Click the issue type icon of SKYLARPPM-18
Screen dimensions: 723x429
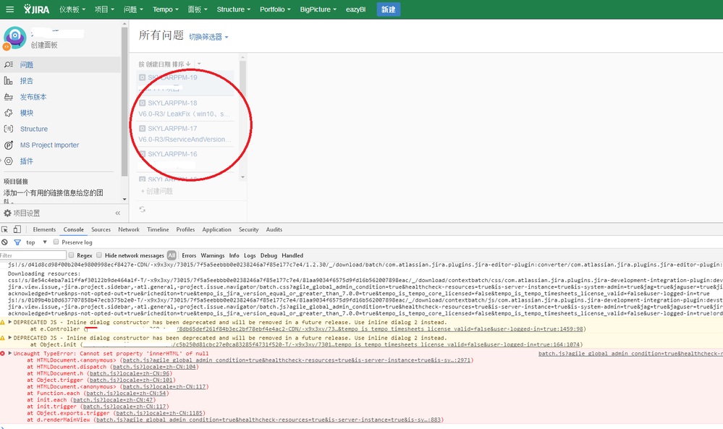tap(143, 103)
